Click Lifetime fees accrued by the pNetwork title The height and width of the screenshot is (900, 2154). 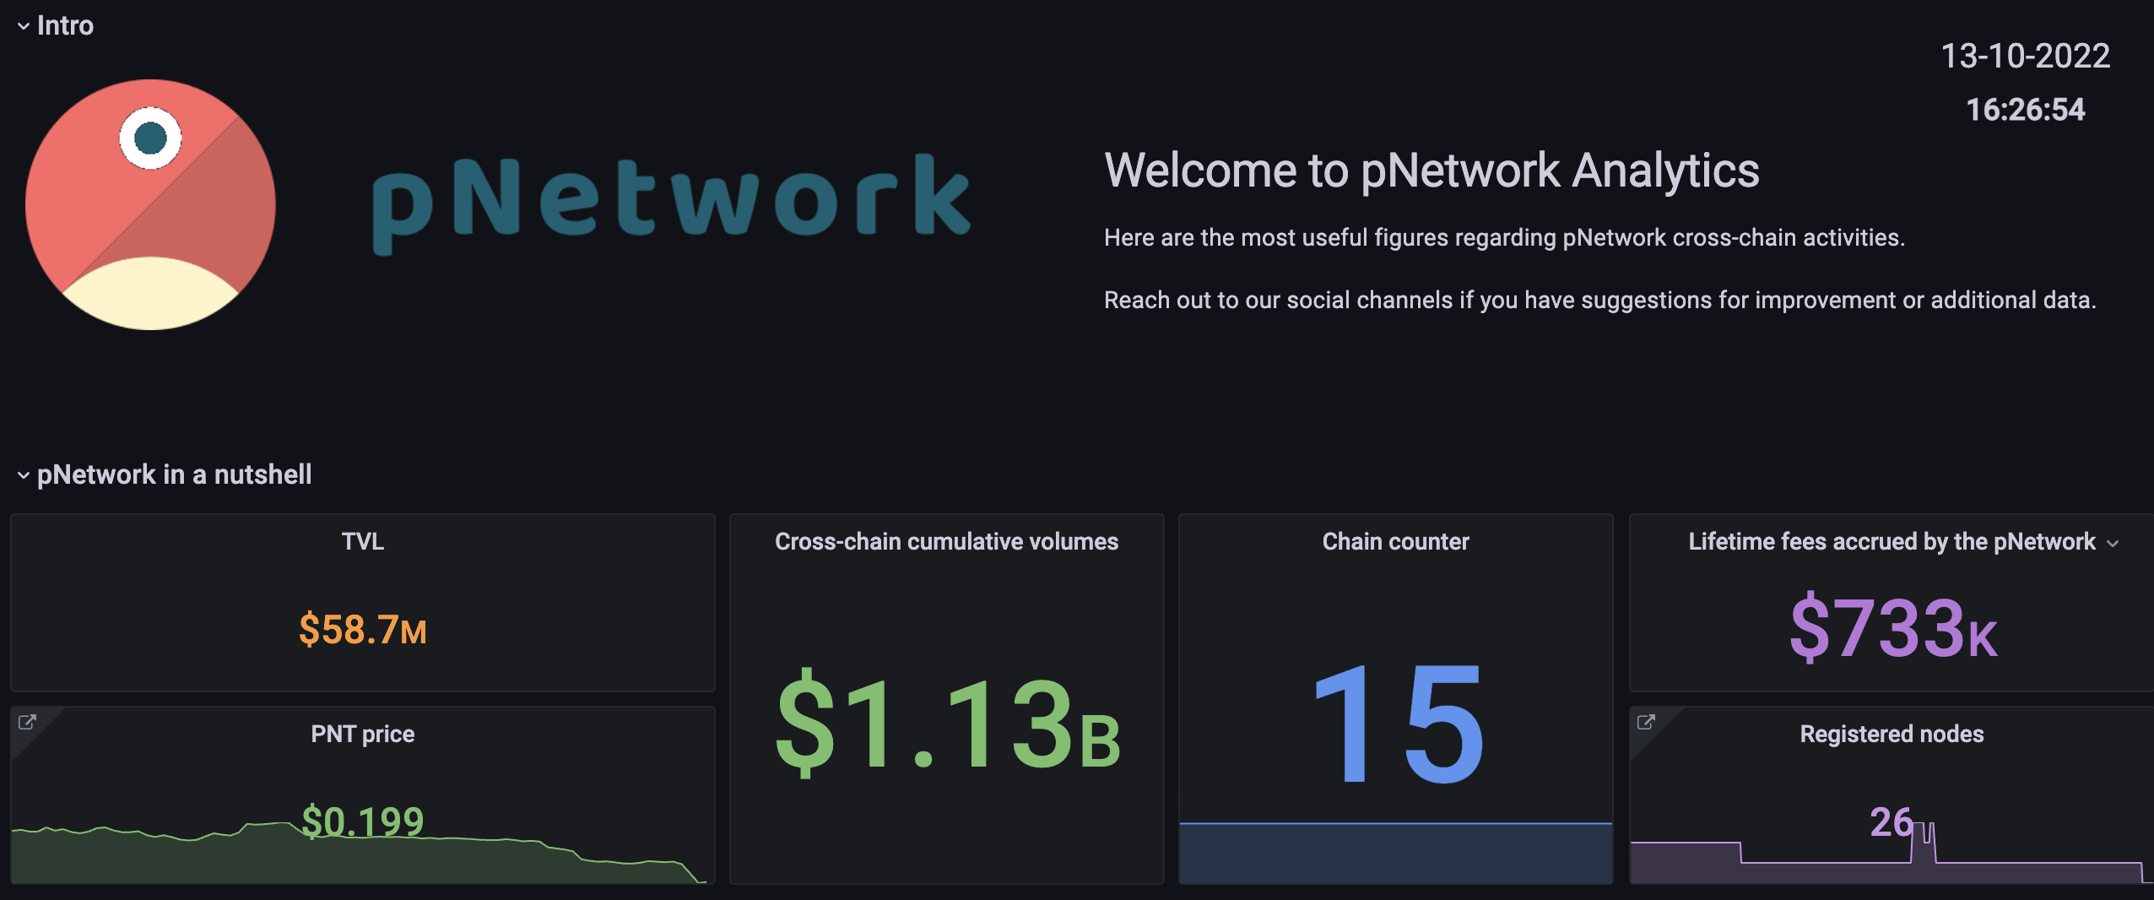coord(1892,541)
